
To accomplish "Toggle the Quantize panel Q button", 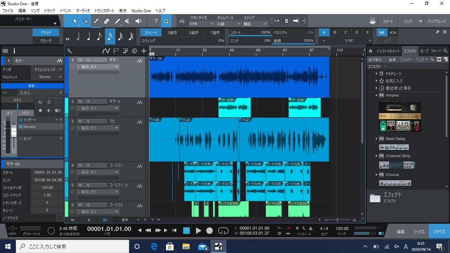I will pyautogui.click(x=166, y=21).
